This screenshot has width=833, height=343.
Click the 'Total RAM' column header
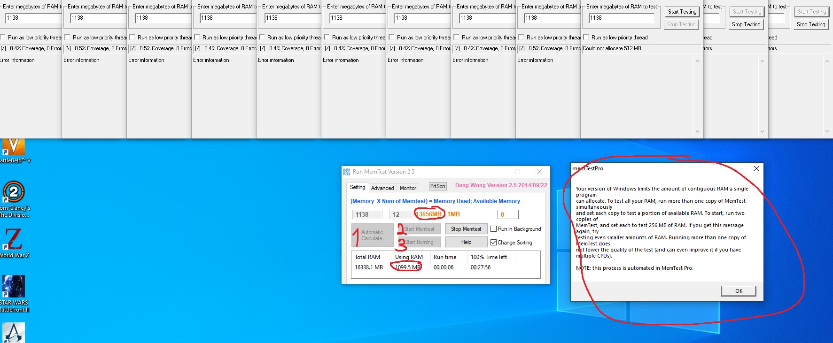[367, 257]
